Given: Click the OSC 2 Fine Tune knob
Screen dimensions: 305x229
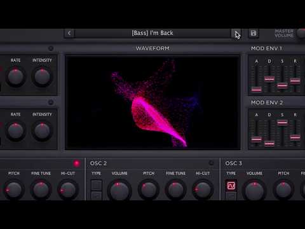Looking at the screenshot, I should pyautogui.click(x=175, y=190).
